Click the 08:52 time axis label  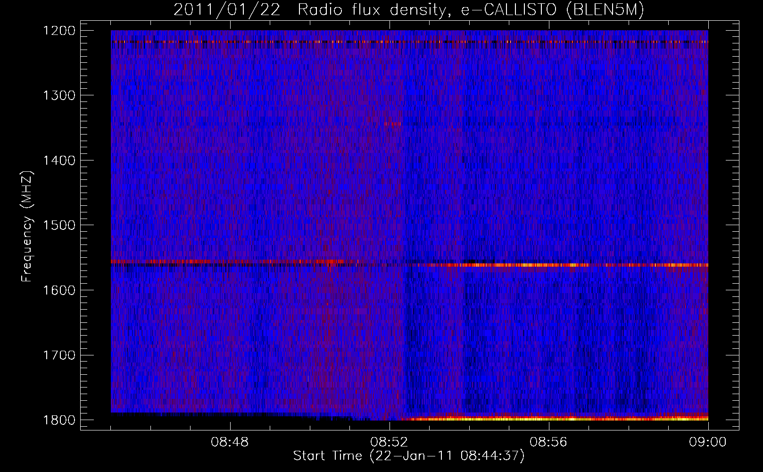click(x=389, y=442)
